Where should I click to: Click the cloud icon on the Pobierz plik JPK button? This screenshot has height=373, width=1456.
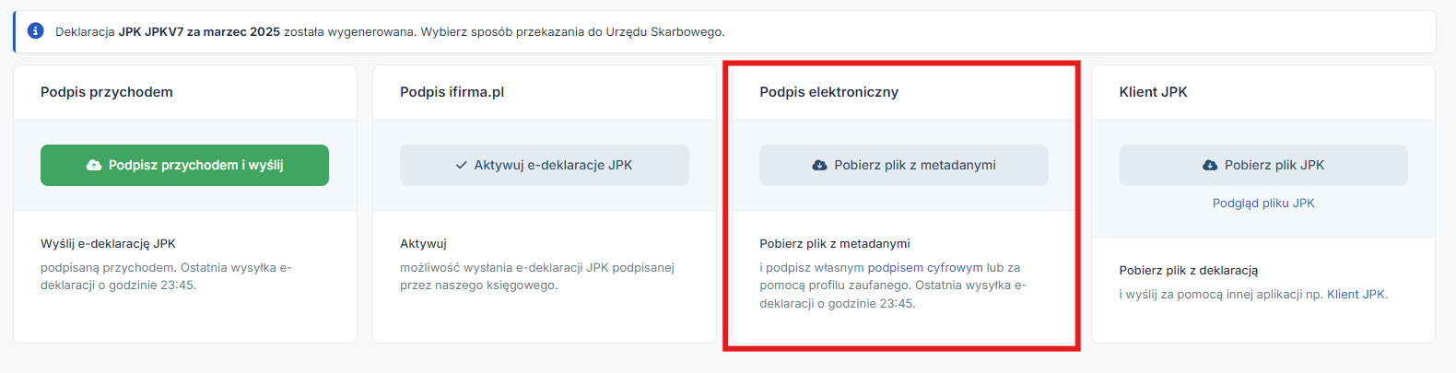(1210, 165)
